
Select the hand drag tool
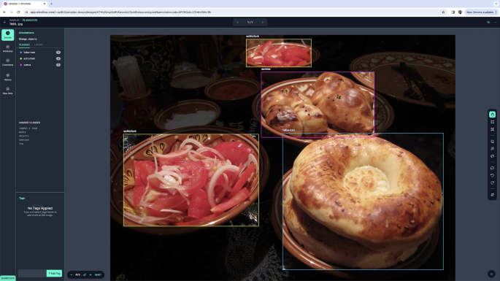pyautogui.click(x=493, y=115)
